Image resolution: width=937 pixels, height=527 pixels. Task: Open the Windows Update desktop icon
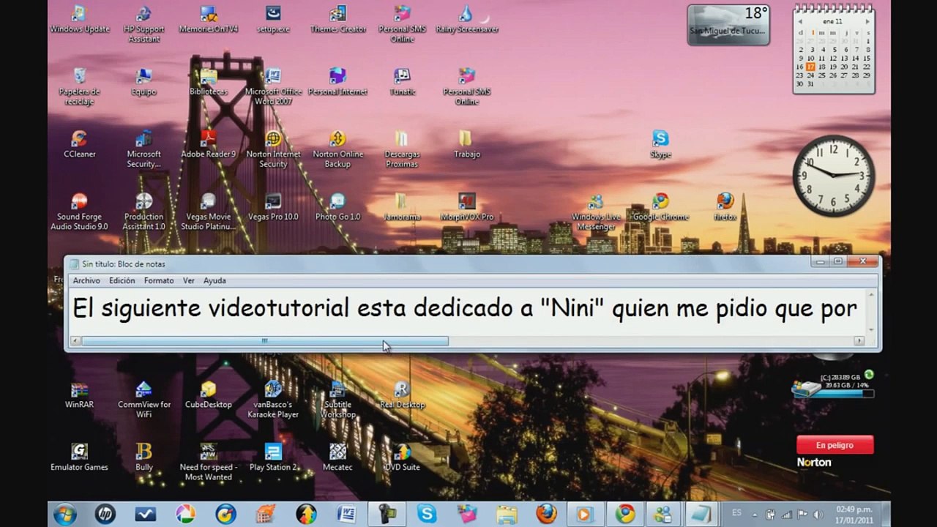click(79, 20)
